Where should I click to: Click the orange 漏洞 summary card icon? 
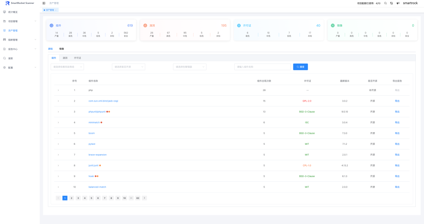145,25
